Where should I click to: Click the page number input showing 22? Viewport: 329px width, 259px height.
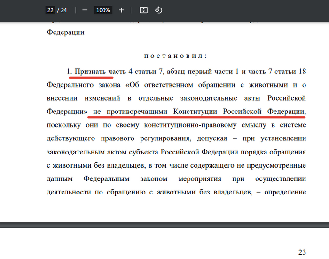pos(50,10)
